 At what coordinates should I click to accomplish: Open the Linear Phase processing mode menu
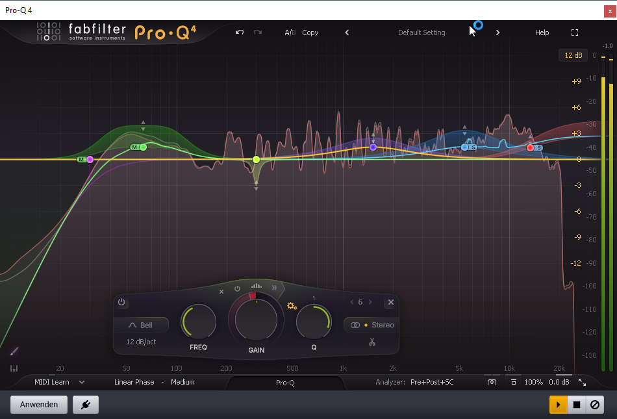134,382
